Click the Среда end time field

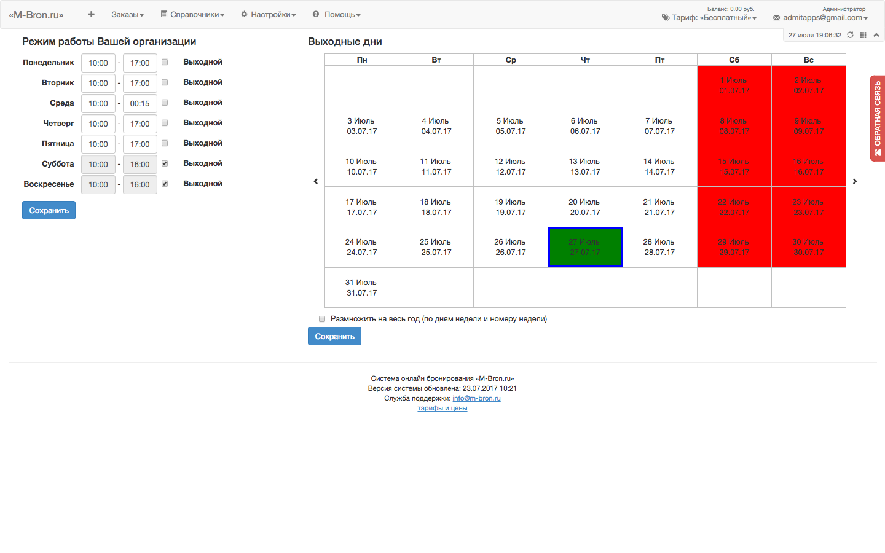click(140, 103)
